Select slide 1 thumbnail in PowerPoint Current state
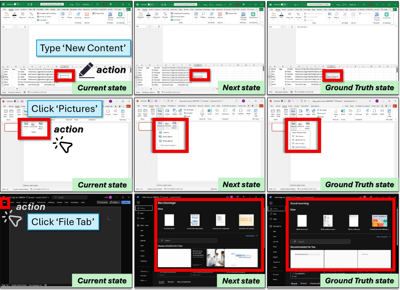400x290 pixels. [x=11, y=127]
